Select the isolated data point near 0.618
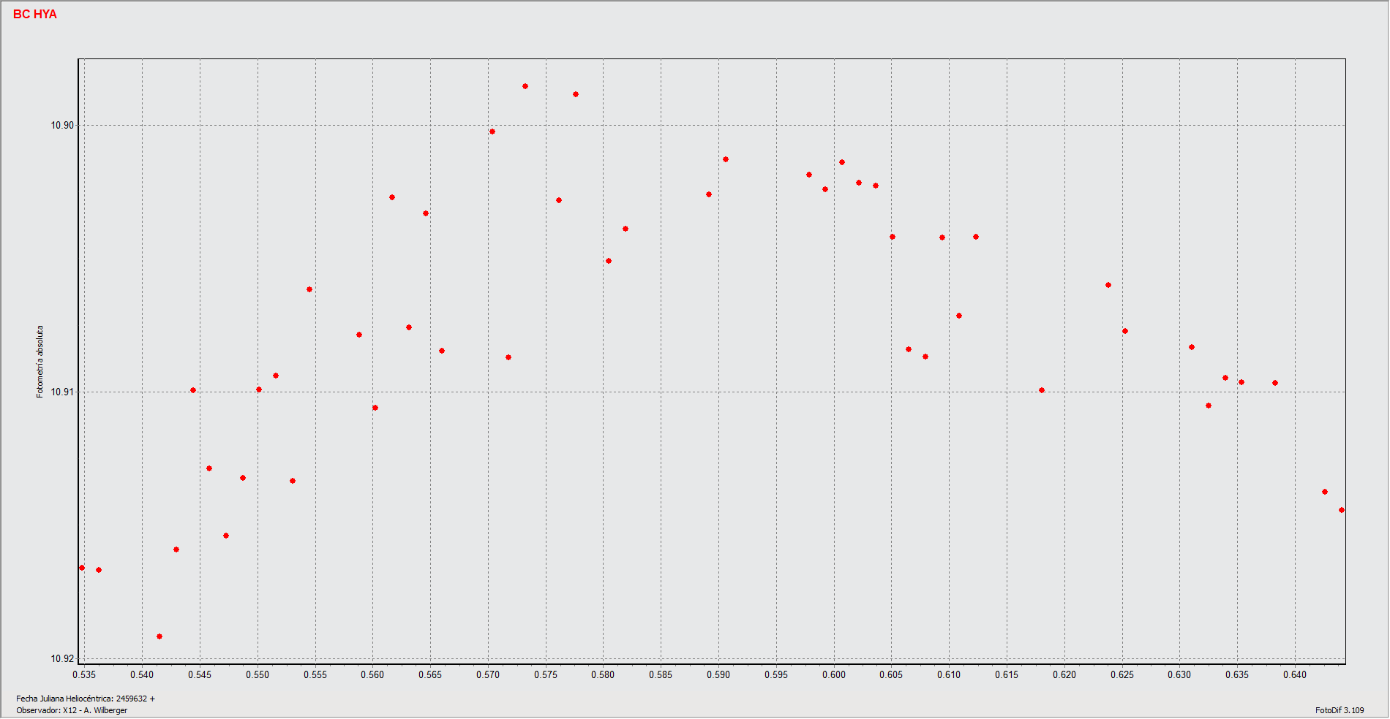This screenshot has width=1390, height=719. pyautogui.click(x=1042, y=391)
